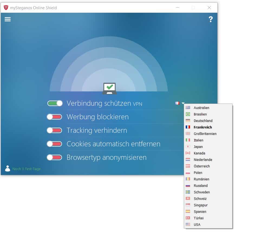Open the help question mark
This screenshot has width=255, height=235.
211,19
